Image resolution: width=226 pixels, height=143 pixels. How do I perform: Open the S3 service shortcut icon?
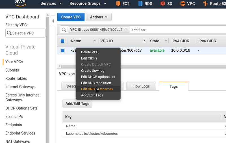point(163,3)
